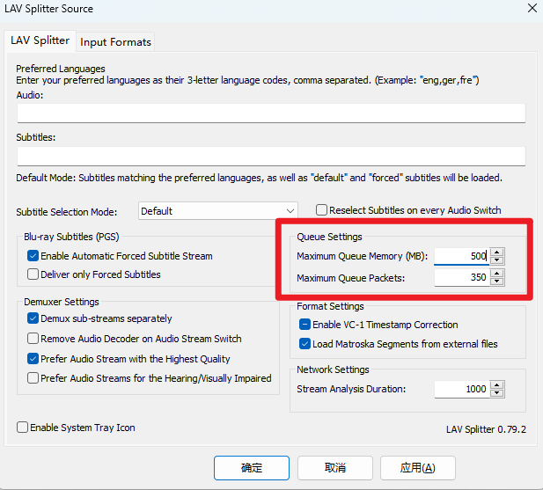This screenshot has height=490, width=543.
Task: Click the 取消 (Cancel) button
Action: (x=335, y=468)
